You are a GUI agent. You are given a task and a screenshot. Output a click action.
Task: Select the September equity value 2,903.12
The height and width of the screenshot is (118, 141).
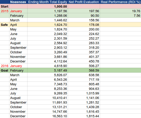(x=48, y=48)
